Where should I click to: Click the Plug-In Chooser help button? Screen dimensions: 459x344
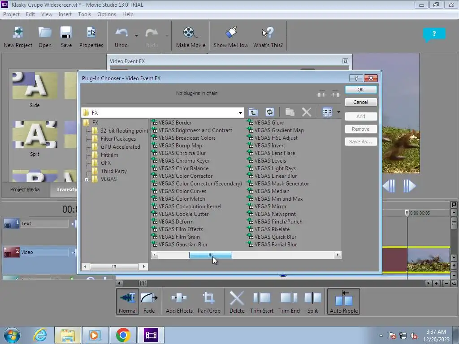(356, 78)
